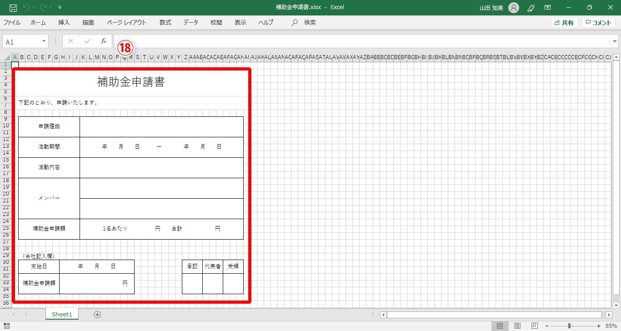Switch to Page Layout view icon

pyautogui.click(x=517, y=326)
